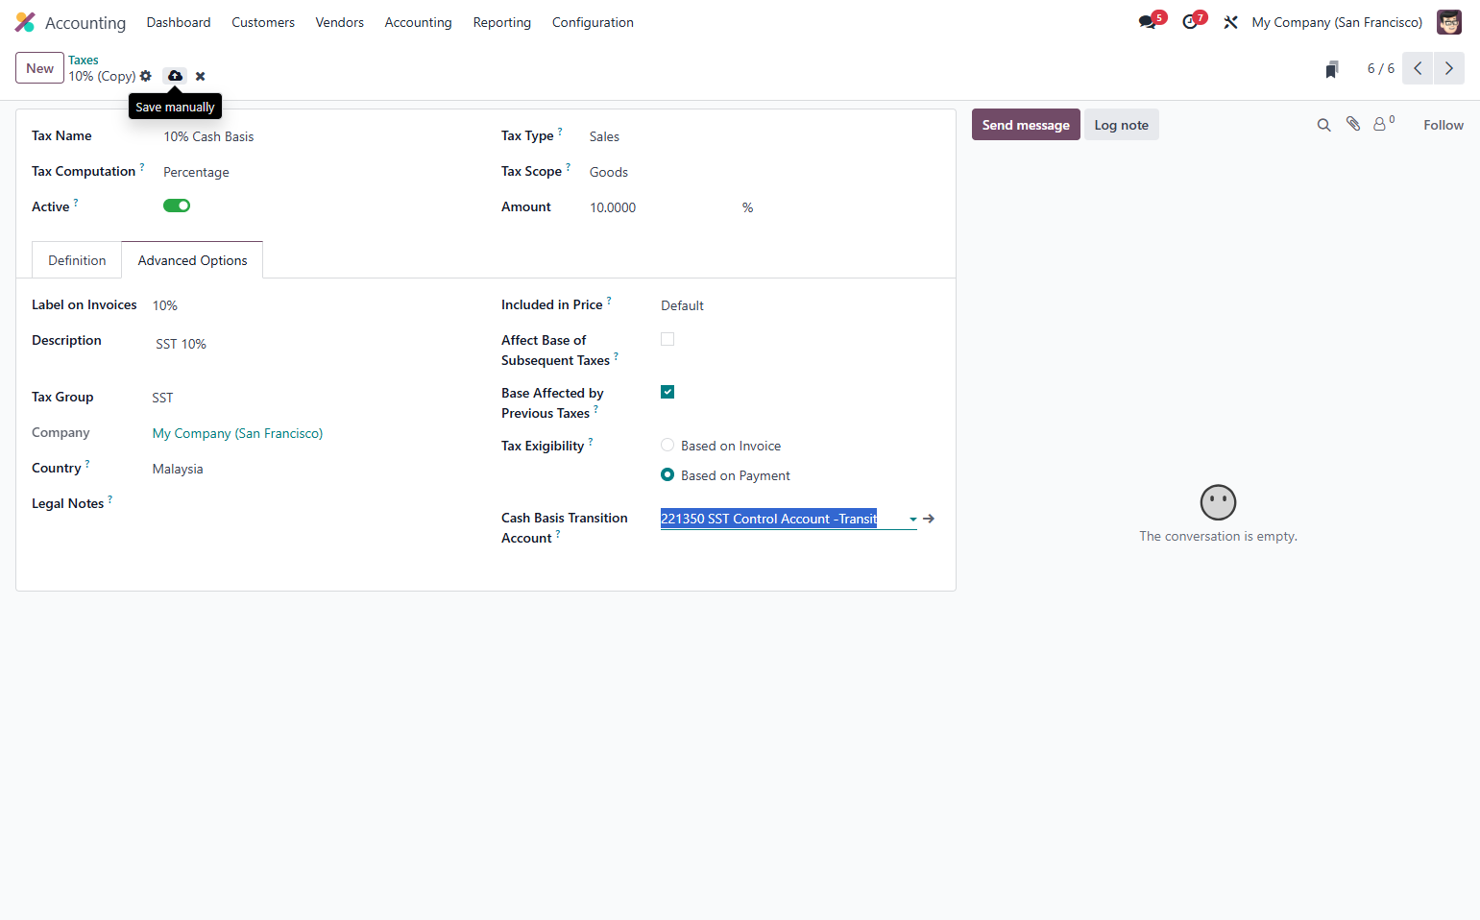Screen dimensions: 1480x920
Task: Open the Taxes breadcrumb link
Action: coord(84,60)
